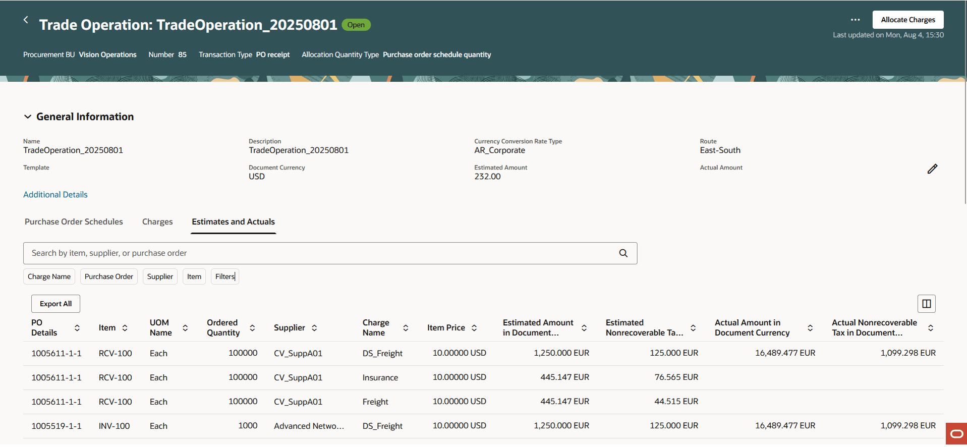Screen dimensions: 967x447
Task: Open the Filters chip
Action: point(225,276)
